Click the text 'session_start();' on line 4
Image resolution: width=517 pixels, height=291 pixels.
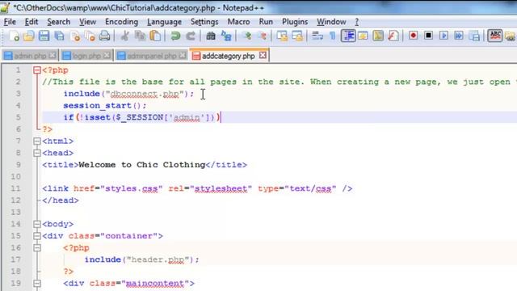pos(105,106)
